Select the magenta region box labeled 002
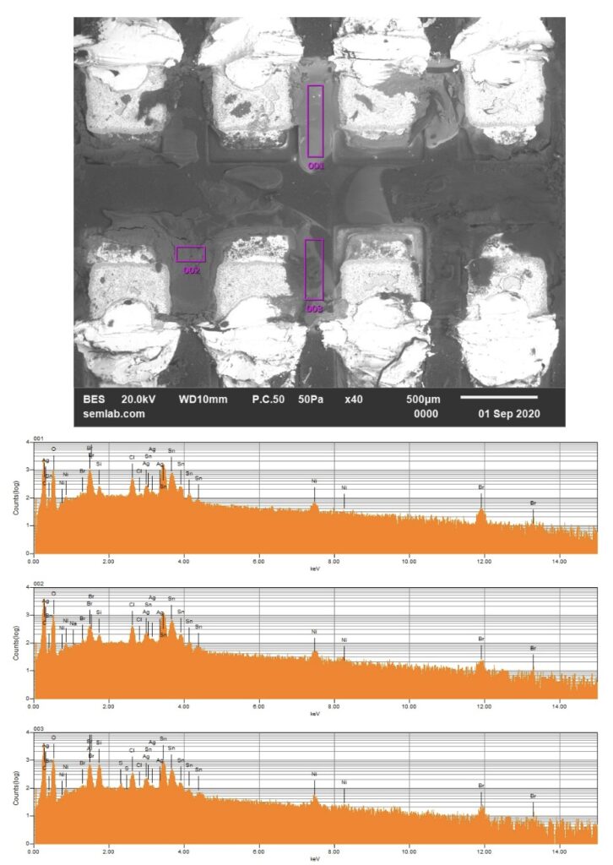Viewport: 613px width, 865px height. click(x=190, y=254)
